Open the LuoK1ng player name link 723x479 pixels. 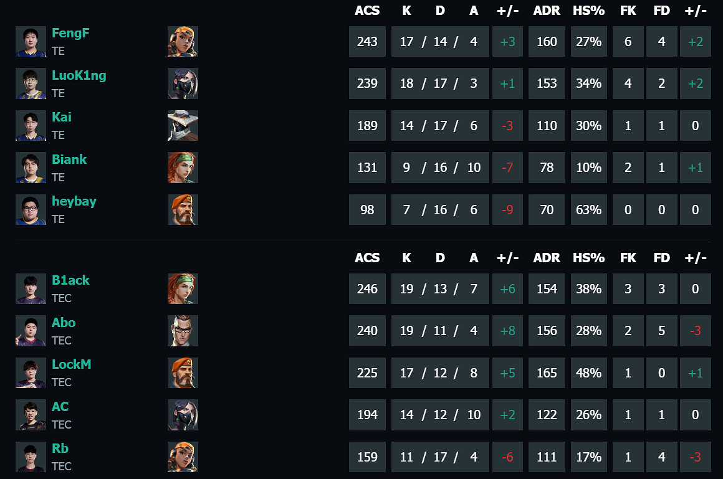79,75
